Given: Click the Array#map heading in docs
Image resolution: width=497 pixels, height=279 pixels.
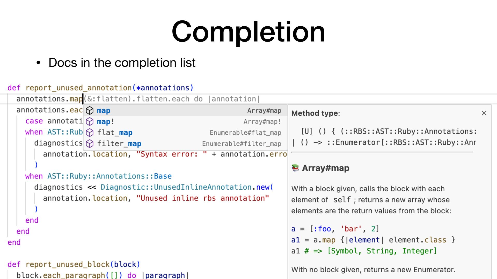Looking at the screenshot, I should 325,168.
